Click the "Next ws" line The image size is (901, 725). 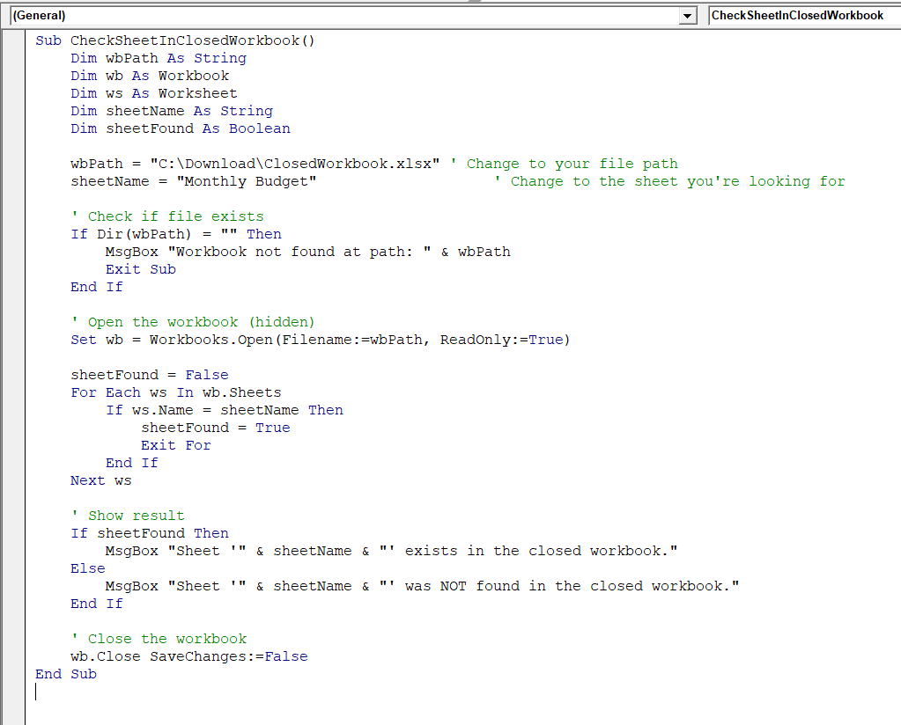[100, 480]
